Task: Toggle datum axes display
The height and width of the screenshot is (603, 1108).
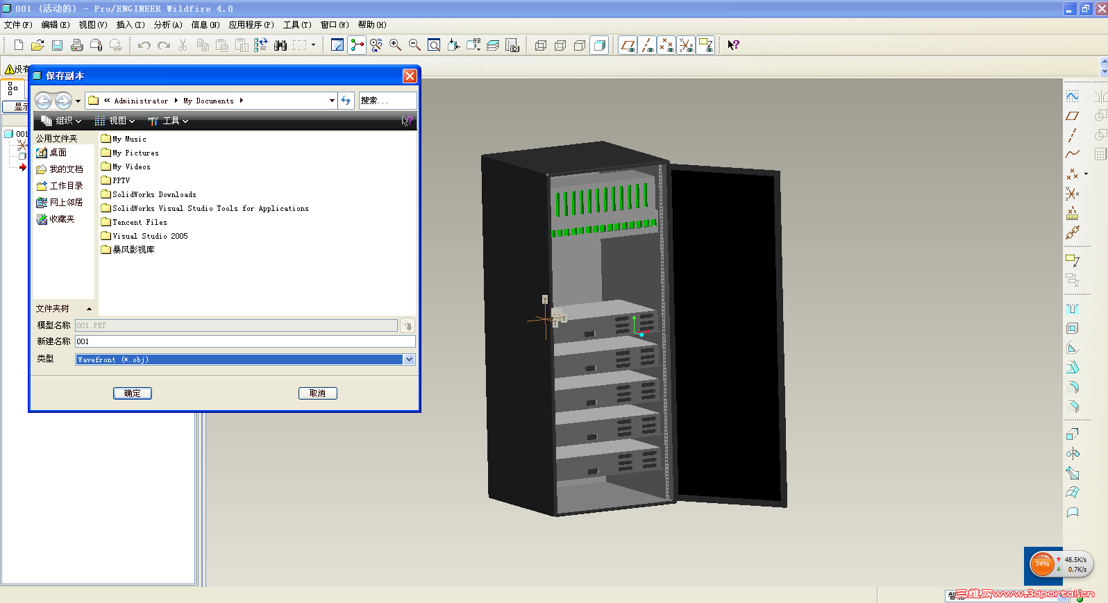Action: (x=647, y=45)
